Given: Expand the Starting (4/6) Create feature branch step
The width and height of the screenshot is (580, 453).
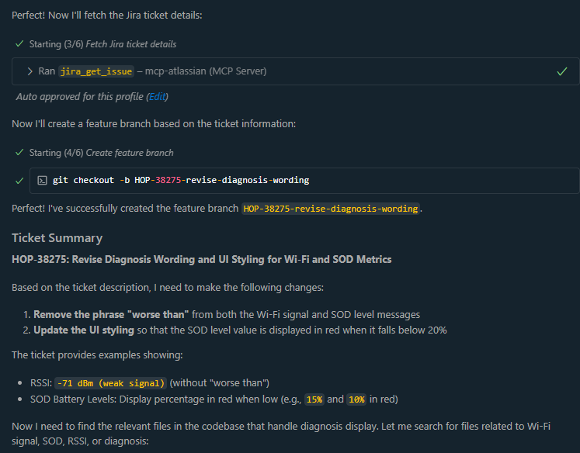Looking at the screenshot, I should click(101, 153).
